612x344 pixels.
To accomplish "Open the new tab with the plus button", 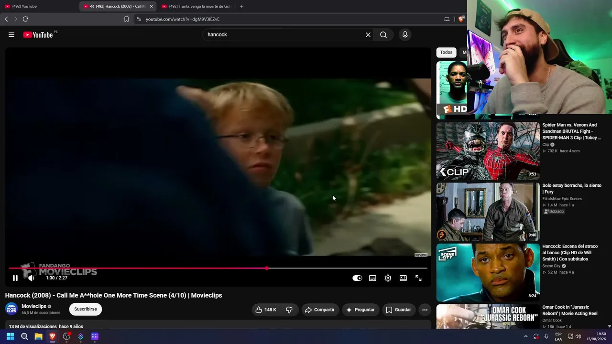I will tap(241, 6).
